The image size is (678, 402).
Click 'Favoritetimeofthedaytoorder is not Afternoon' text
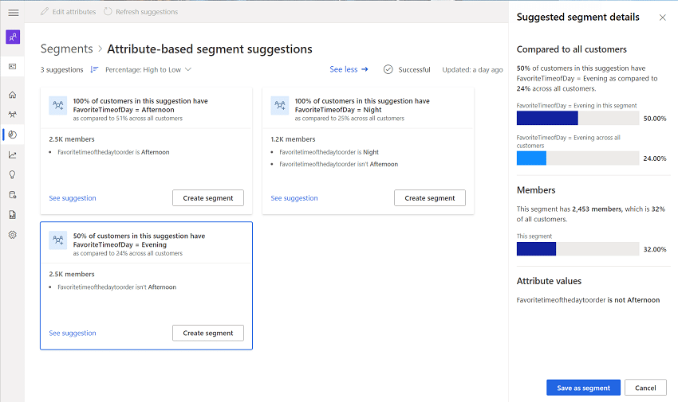(x=588, y=300)
